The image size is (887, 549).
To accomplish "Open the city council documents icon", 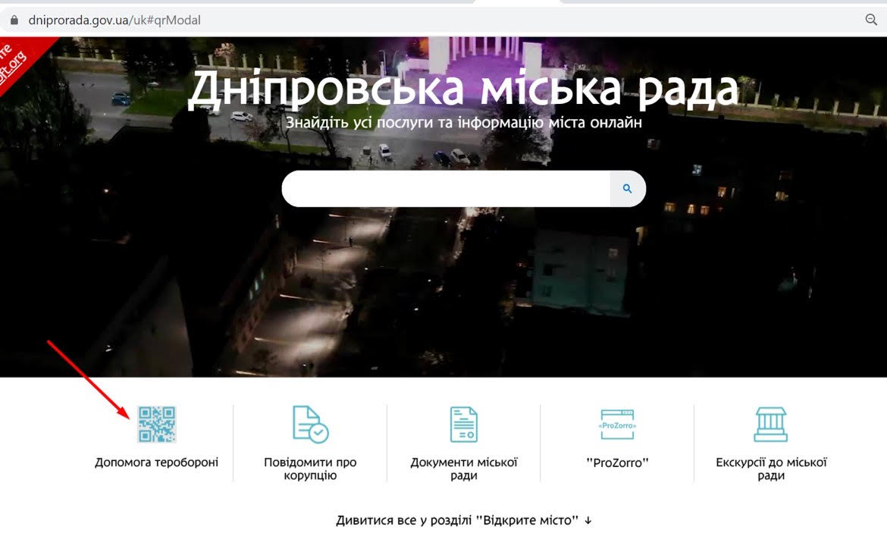I will [464, 425].
